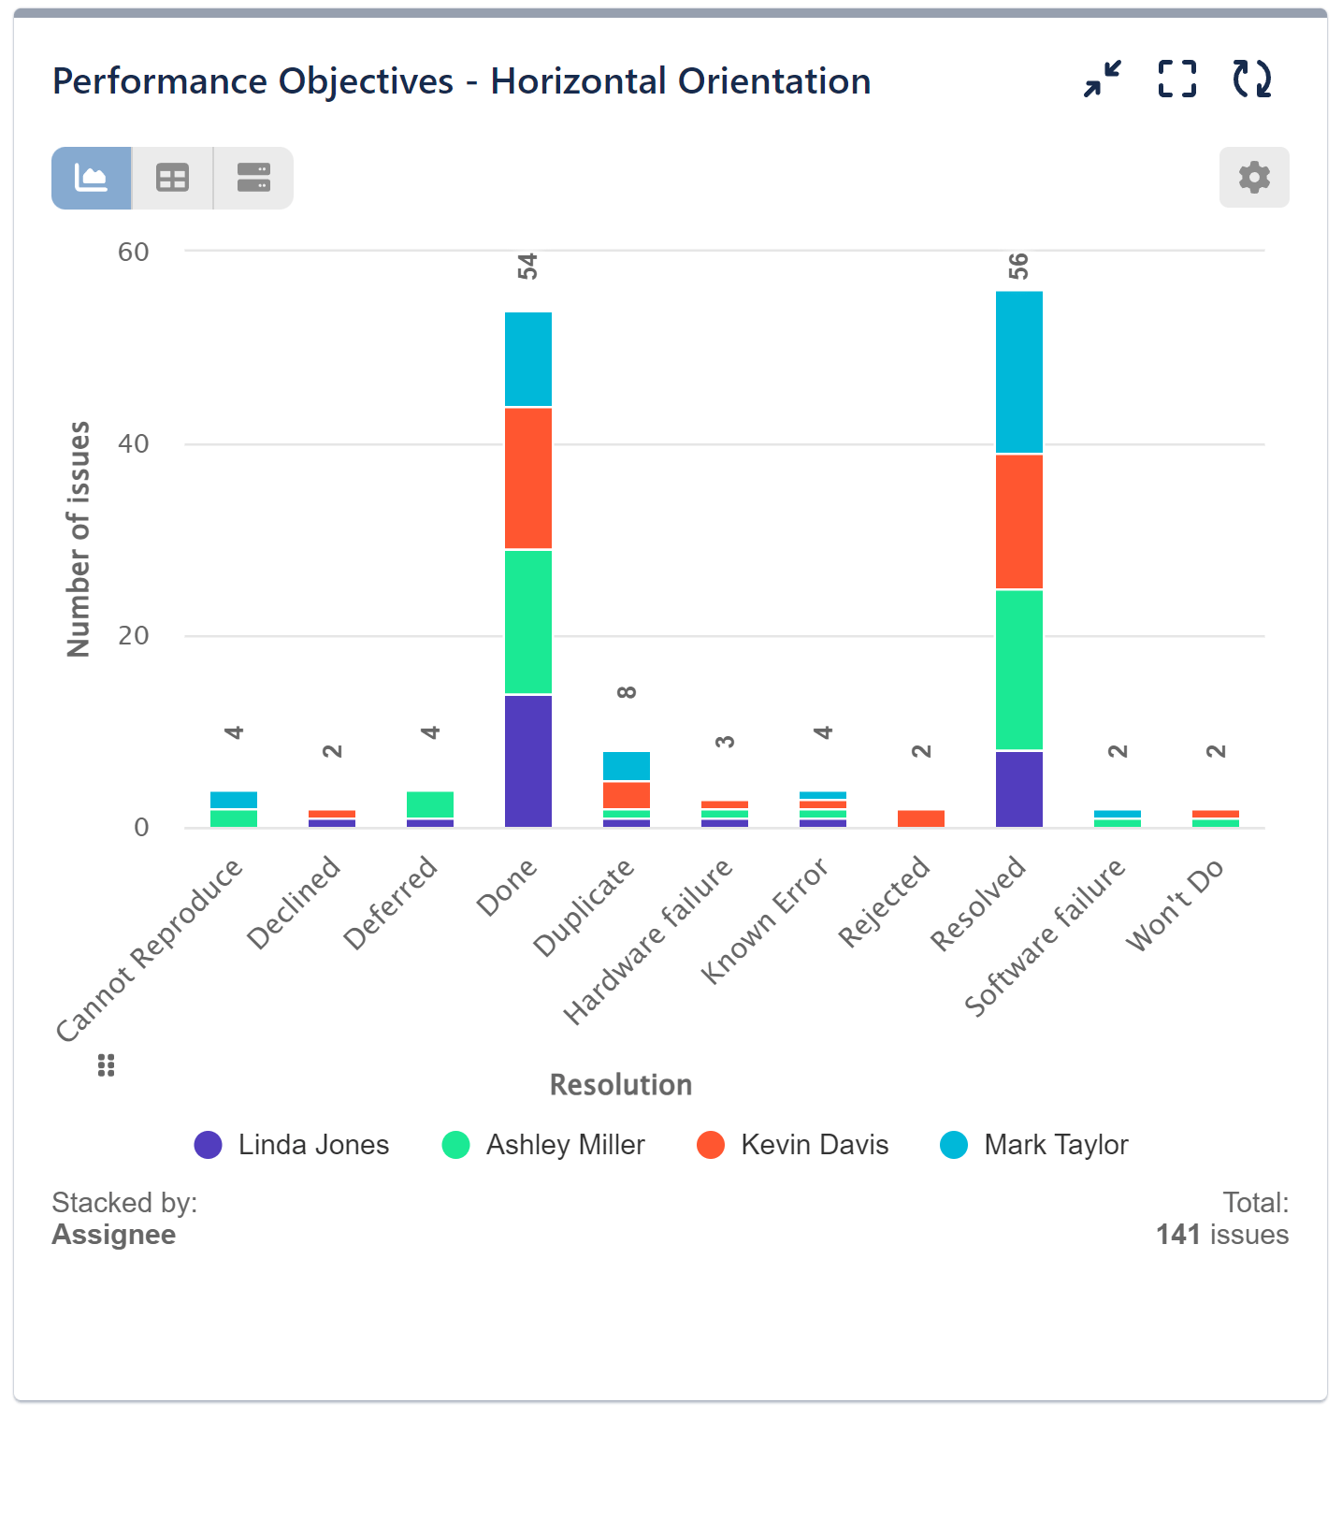The width and height of the screenshot is (1342, 1534).
Task: Click the drag handle dots below the chart
Action: click(105, 1064)
